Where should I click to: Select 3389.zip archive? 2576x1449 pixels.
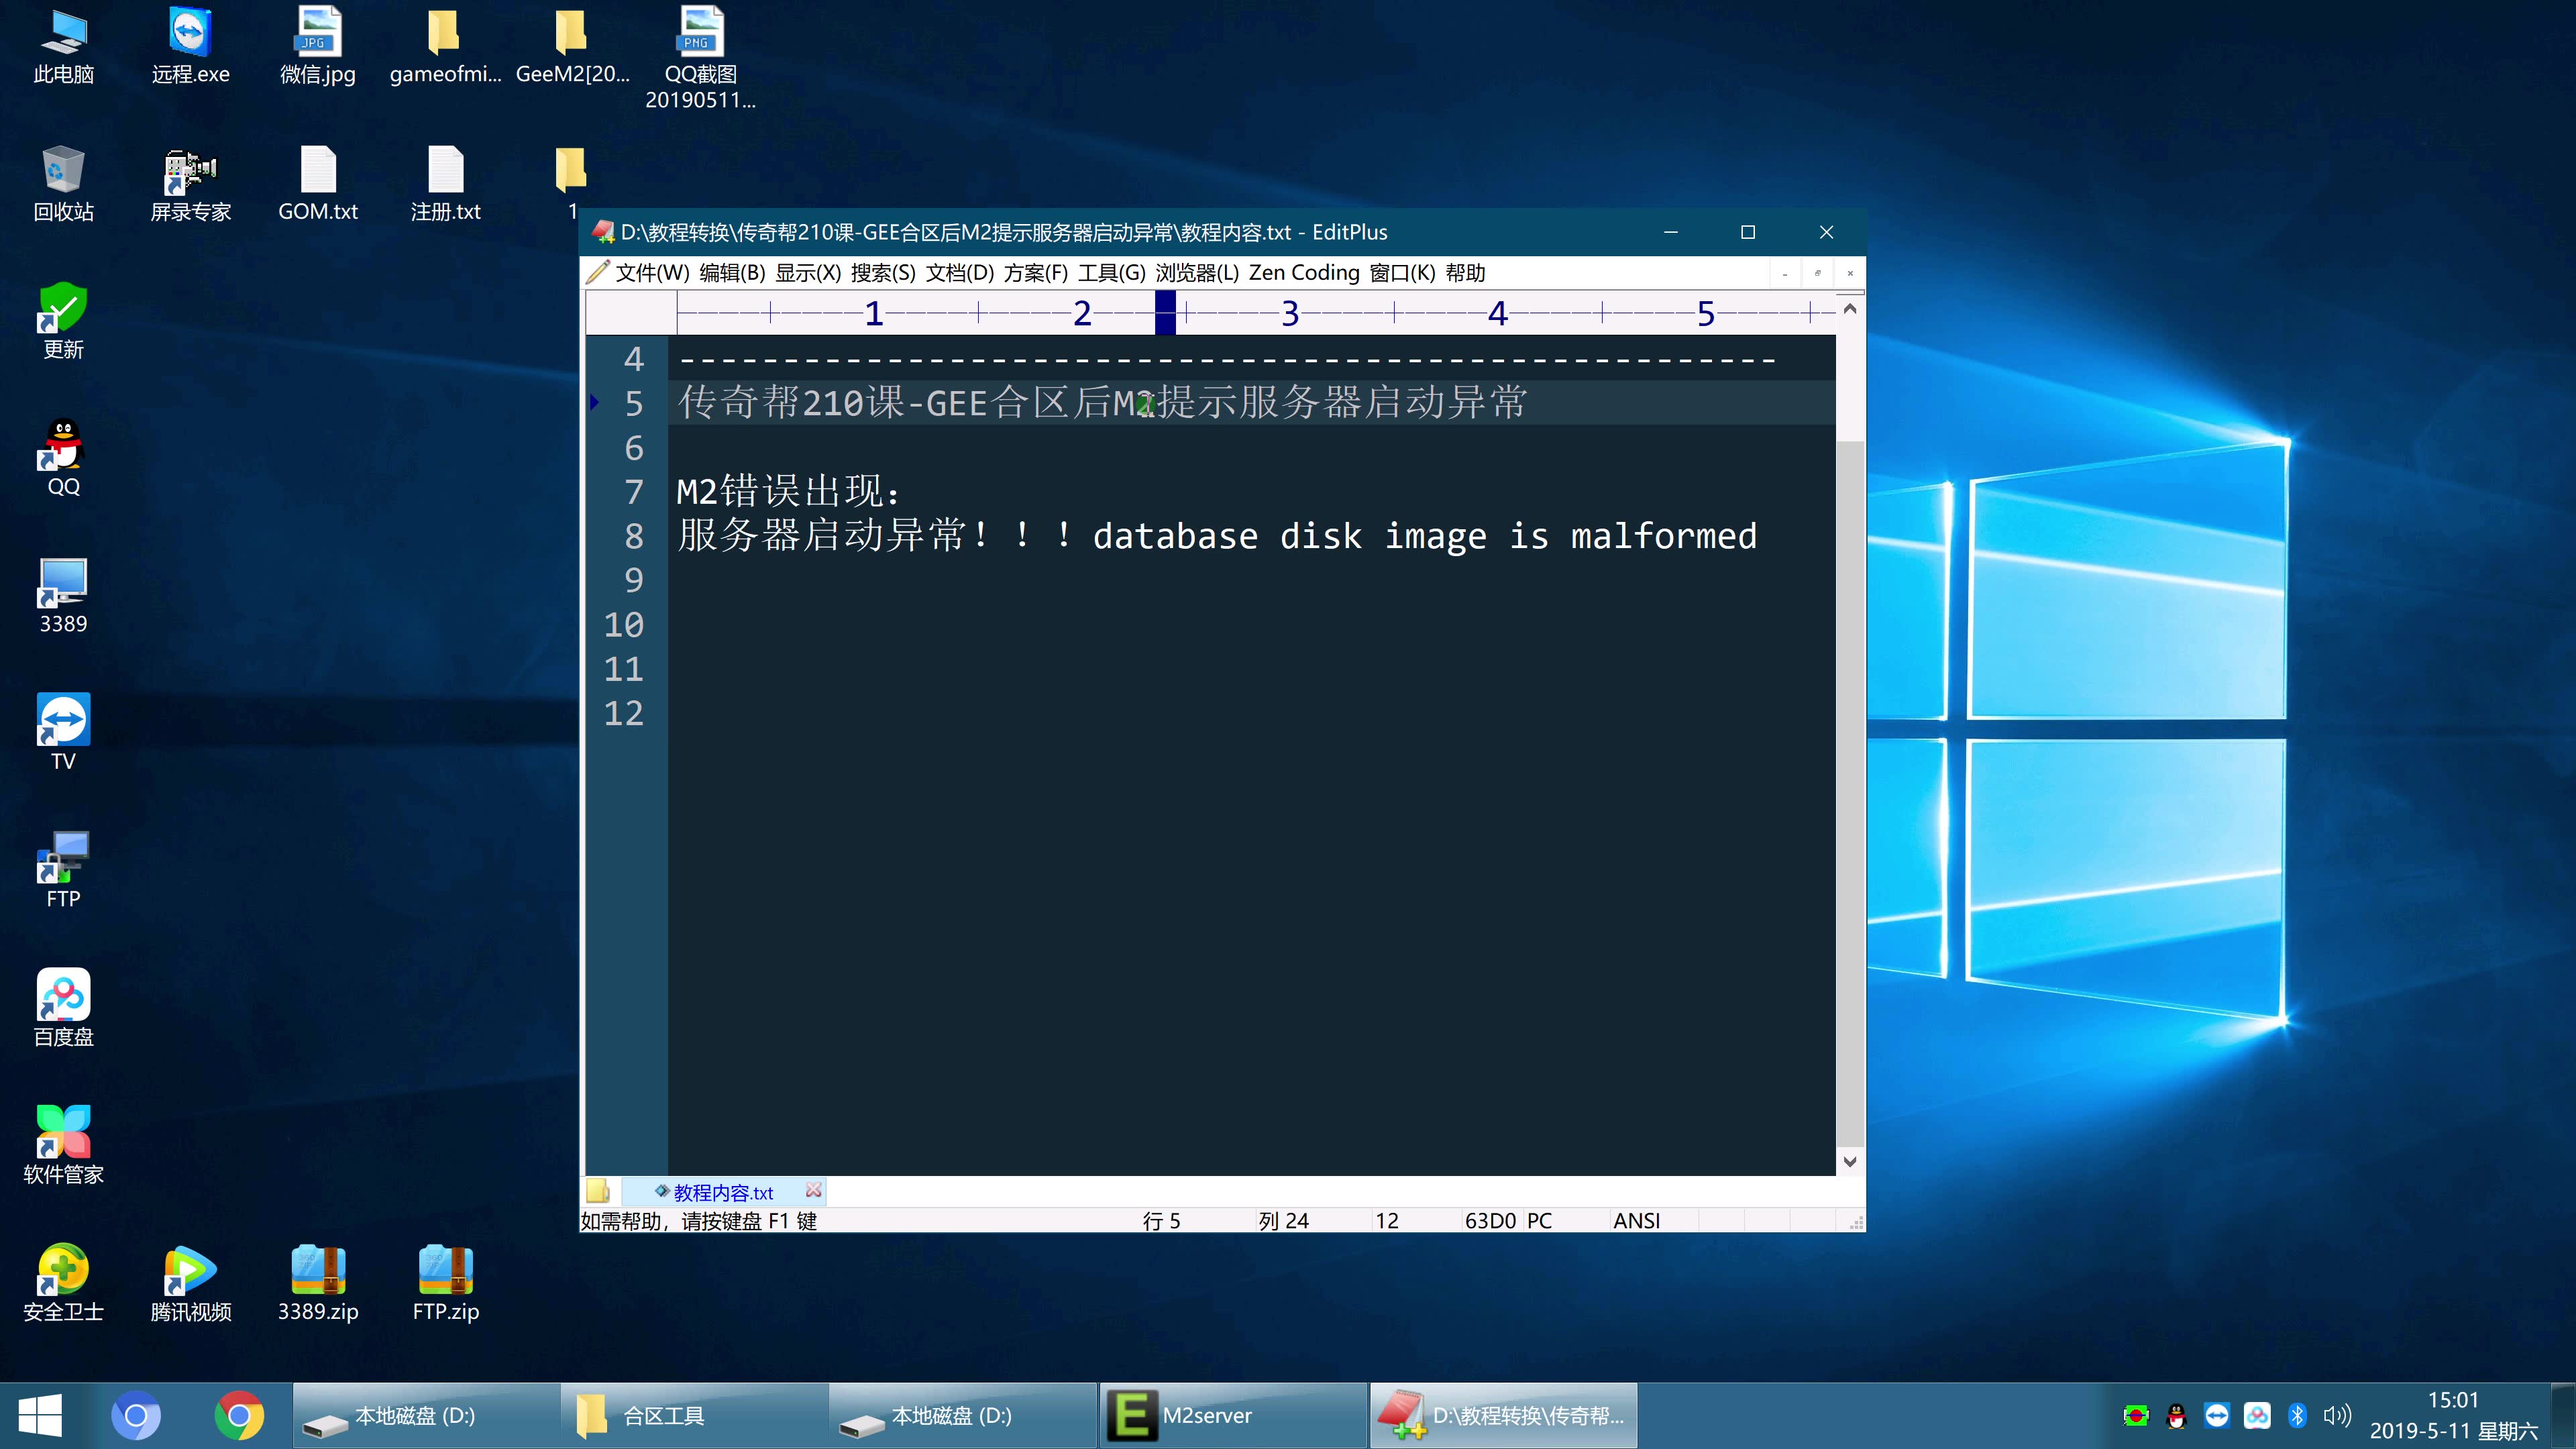pyautogui.click(x=317, y=1283)
